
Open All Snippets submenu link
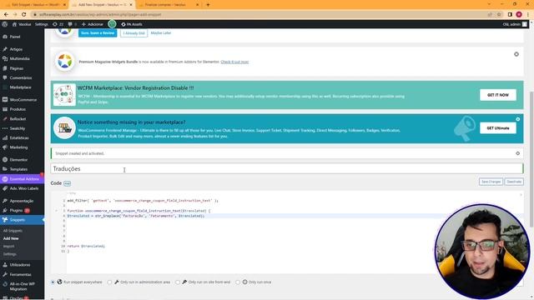tap(13, 231)
